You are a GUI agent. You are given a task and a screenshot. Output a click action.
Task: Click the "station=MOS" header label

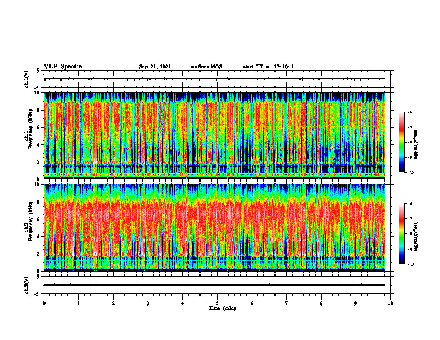(207, 67)
